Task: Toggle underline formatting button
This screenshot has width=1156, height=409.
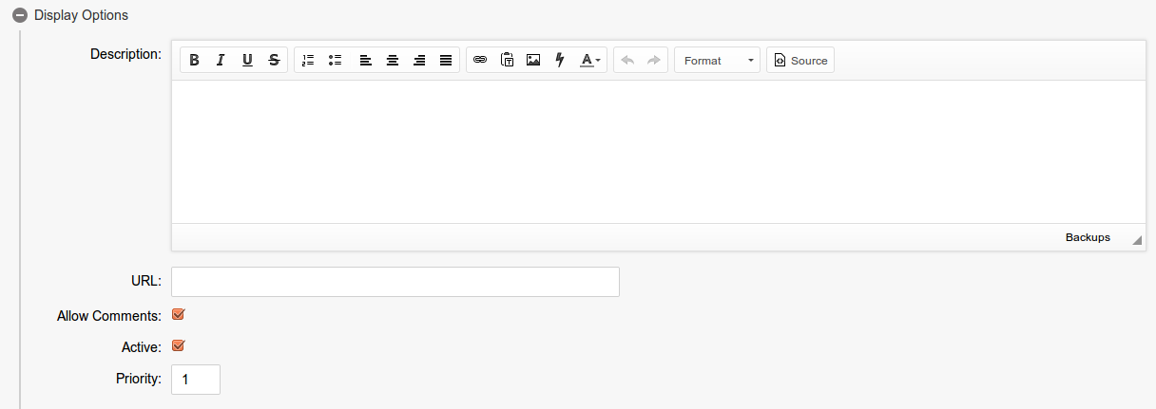Action: [x=247, y=61]
